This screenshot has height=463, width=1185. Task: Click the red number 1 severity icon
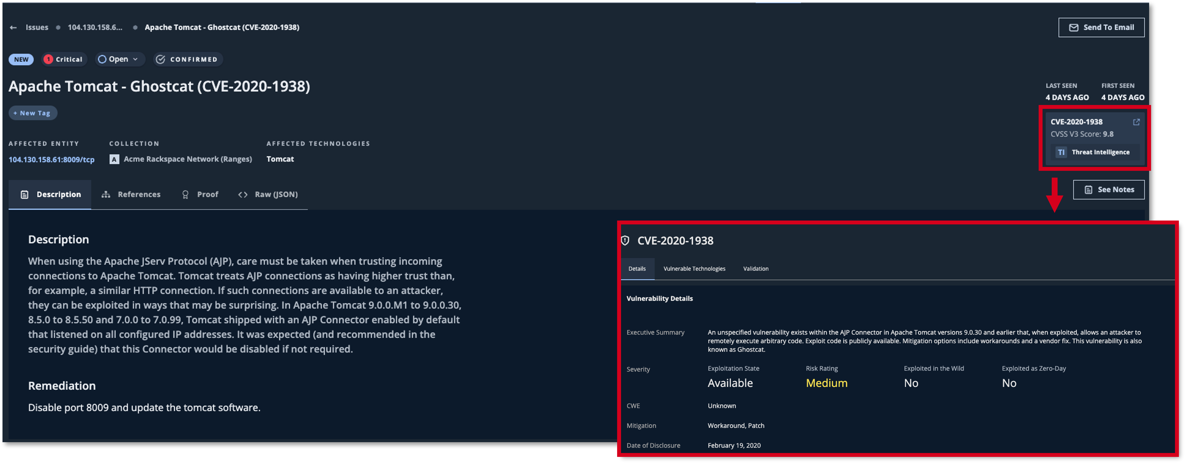[48, 59]
